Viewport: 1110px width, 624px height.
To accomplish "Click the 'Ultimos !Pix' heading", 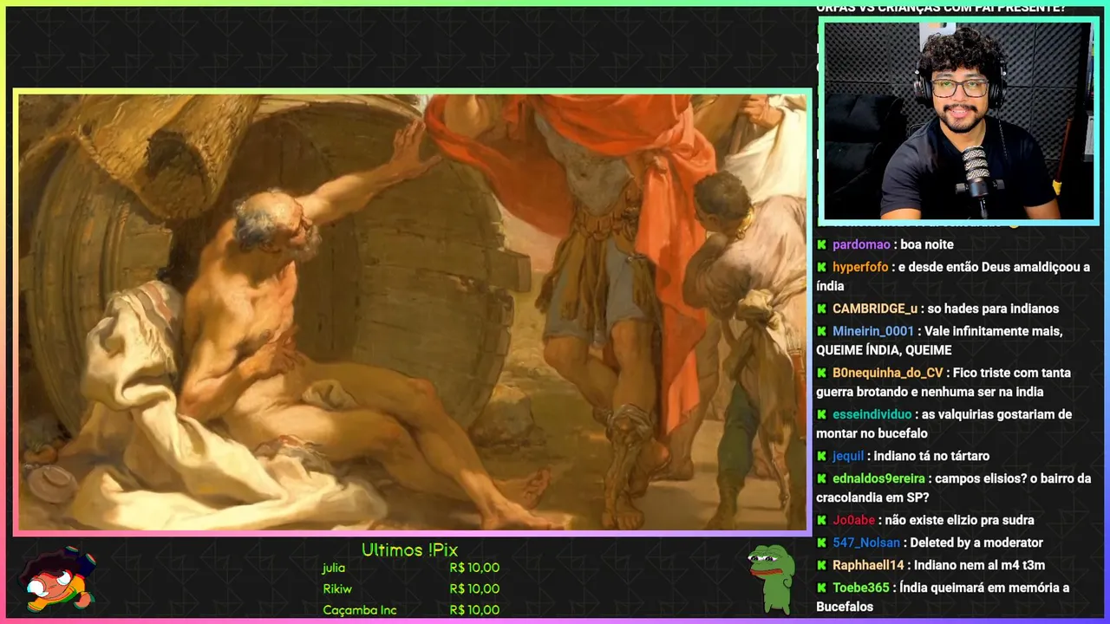I will click(409, 550).
